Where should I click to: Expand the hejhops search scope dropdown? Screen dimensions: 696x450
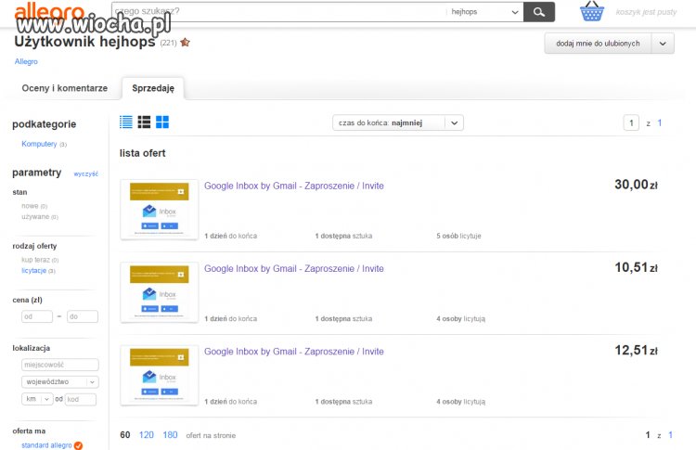pyautogui.click(x=484, y=12)
